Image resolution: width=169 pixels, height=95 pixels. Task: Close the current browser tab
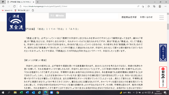(34, 2)
